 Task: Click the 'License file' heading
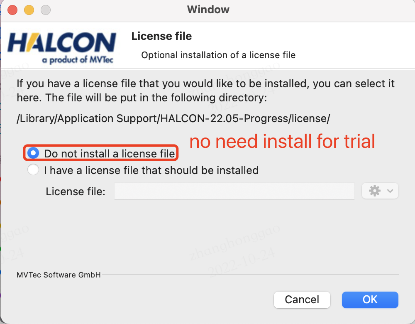click(161, 36)
